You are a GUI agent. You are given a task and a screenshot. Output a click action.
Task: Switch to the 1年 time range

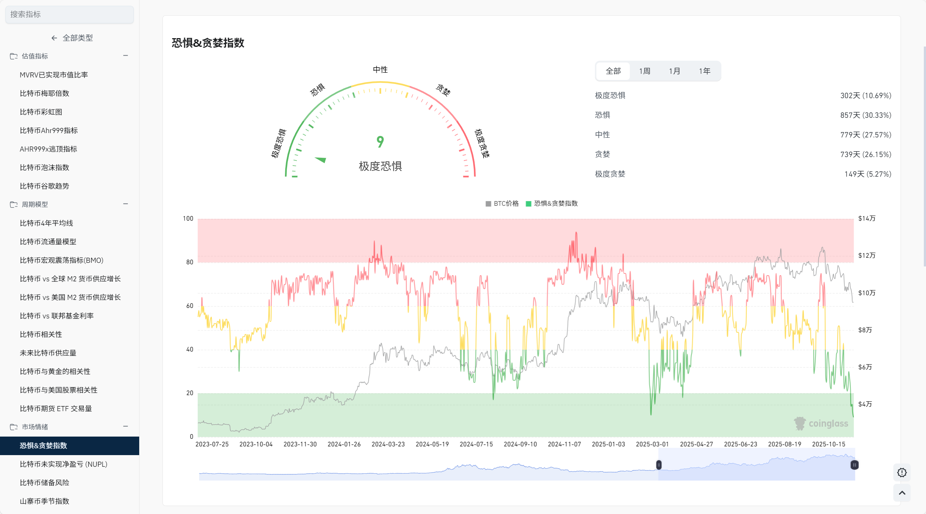(x=704, y=71)
